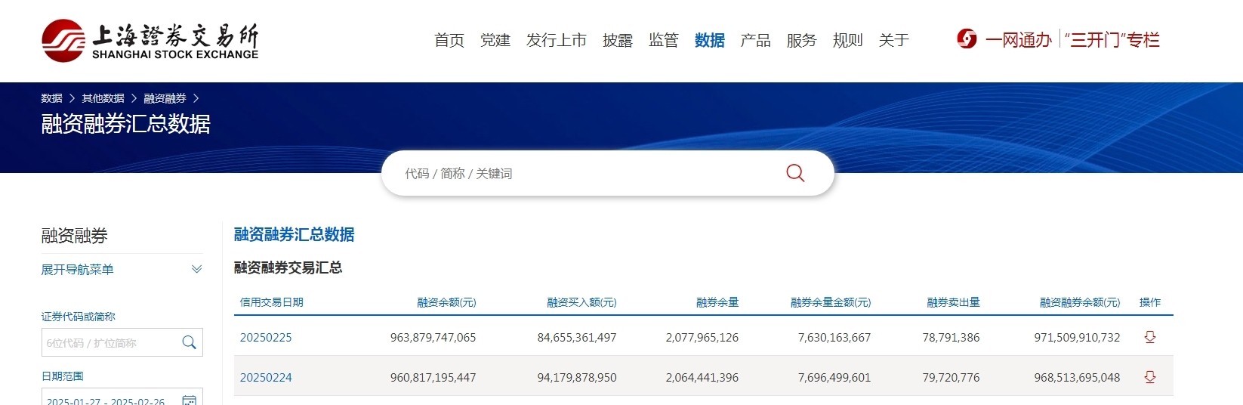
Task: Download the 20250224 row data
Action: click(1149, 377)
